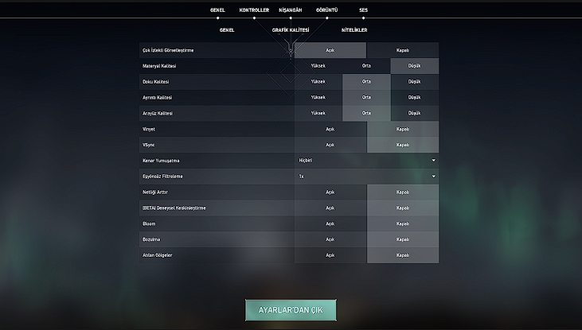Turn on Netliği Arttır with Açık
This screenshot has height=330, width=582.
point(330,192)
